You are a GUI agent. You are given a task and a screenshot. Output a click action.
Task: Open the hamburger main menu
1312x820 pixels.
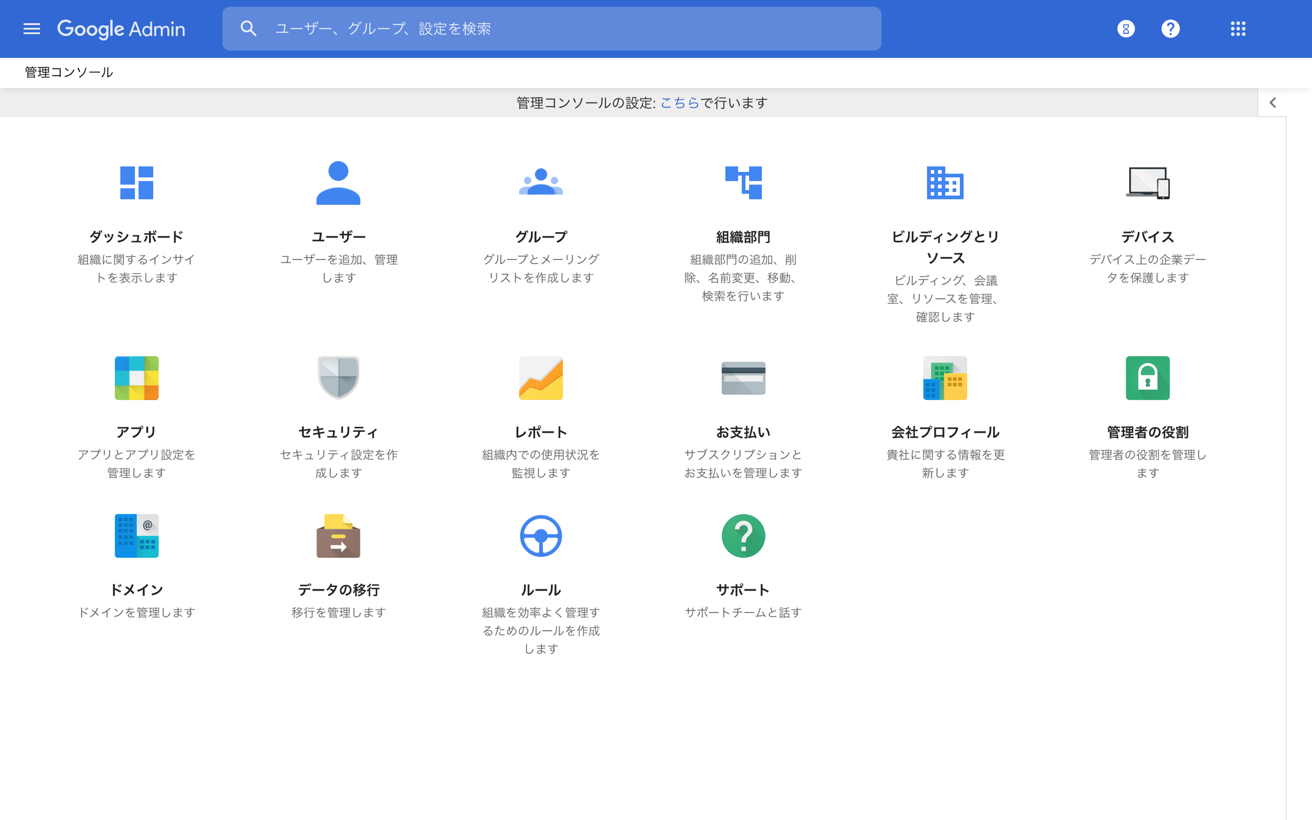[32, 28]
